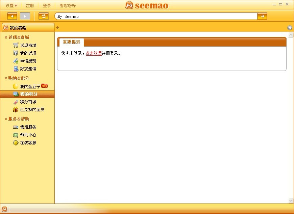
Task: Click the tag icon for 积分商城
Action: tap(16, 102)
